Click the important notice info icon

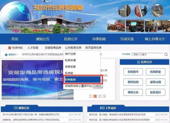point(6,55)
